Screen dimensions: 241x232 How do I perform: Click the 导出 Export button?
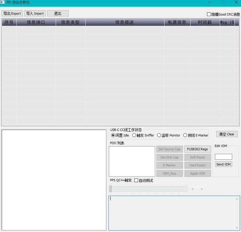tap(12, 14)
